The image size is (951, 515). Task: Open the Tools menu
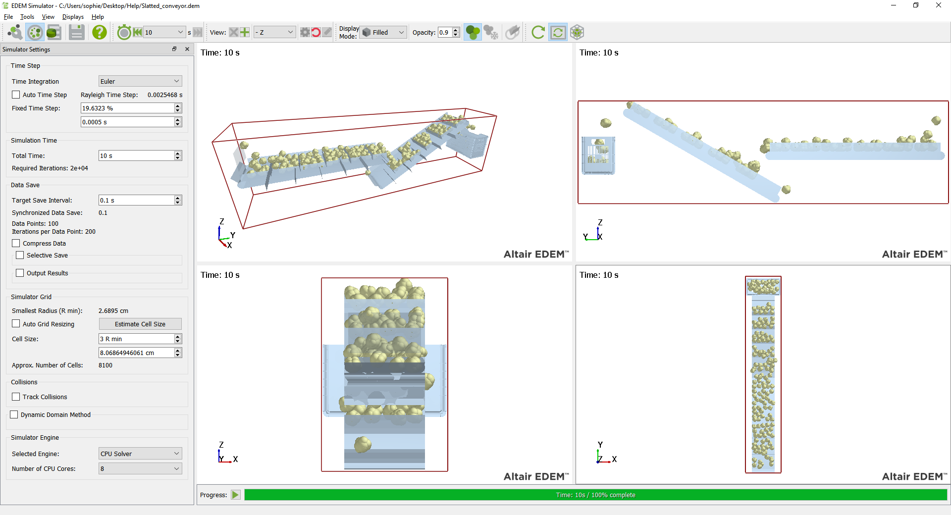27,17
